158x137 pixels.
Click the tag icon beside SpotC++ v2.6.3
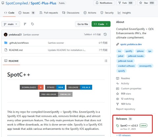[118, 126]
